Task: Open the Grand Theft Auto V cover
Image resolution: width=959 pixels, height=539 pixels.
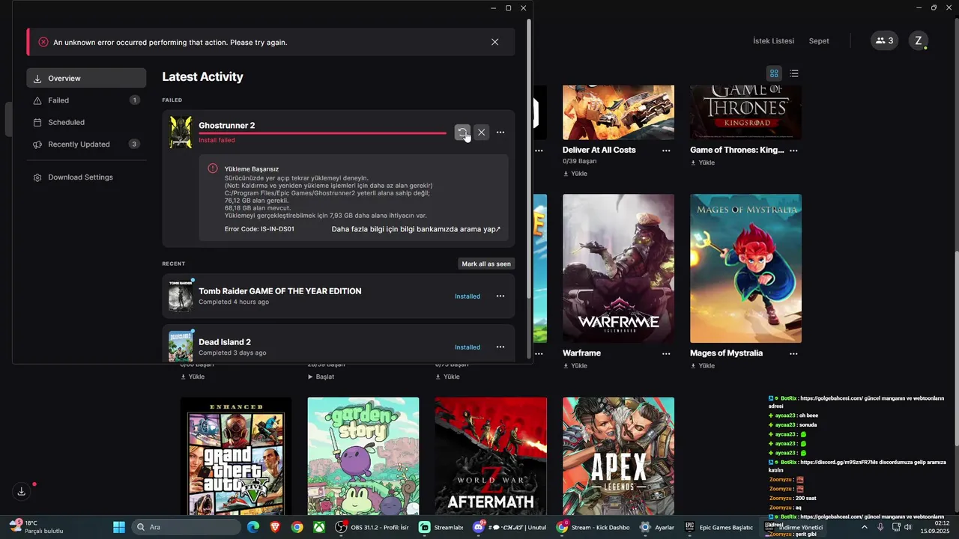Action: pos(236,457)
